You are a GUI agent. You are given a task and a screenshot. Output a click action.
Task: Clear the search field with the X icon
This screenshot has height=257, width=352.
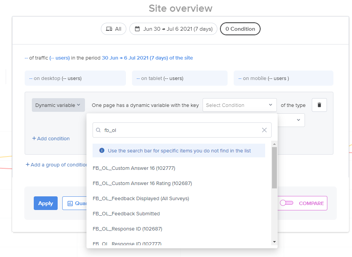coord(264,130)
